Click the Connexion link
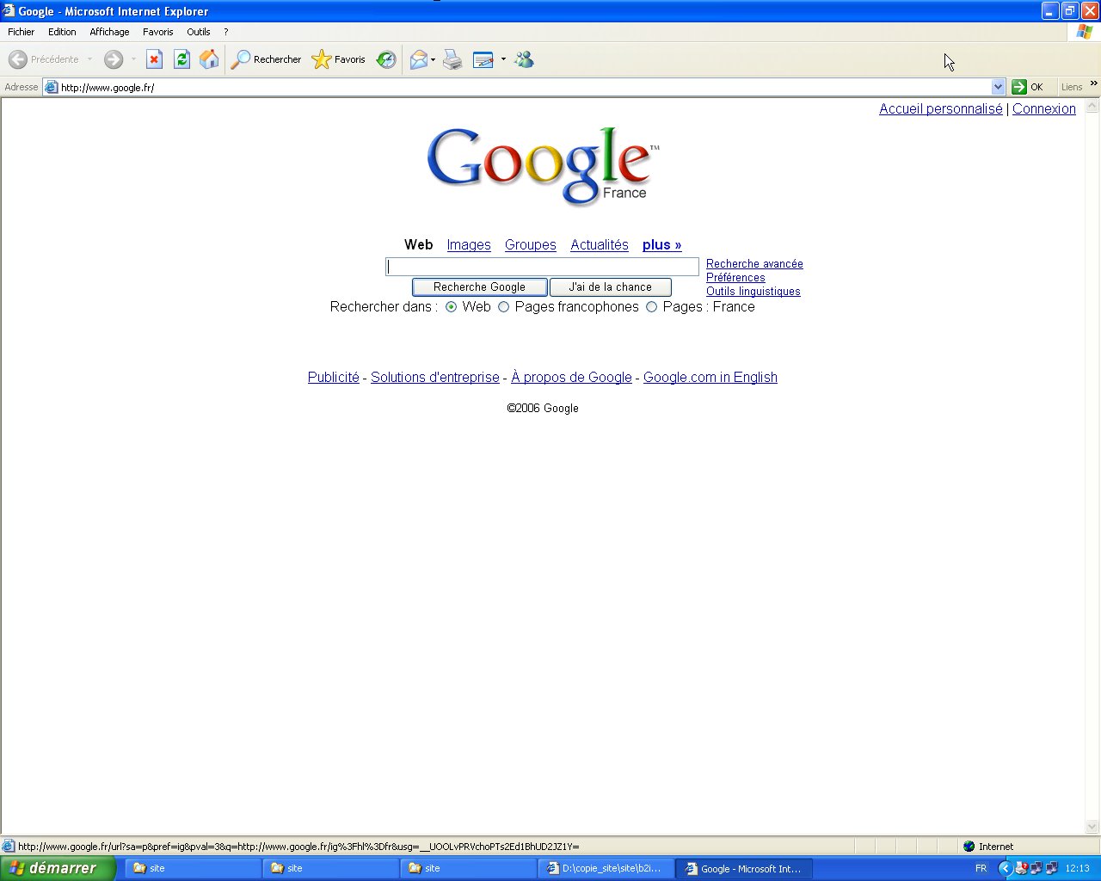 click(1044, 109)
